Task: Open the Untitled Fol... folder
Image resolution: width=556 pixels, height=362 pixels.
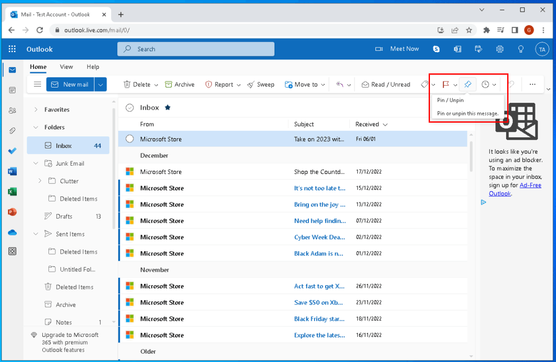Action: (x=68, y=269)
